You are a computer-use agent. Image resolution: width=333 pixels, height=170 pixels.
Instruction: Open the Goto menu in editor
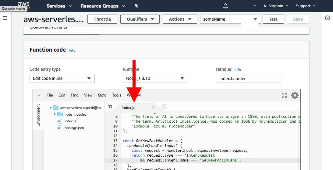point(102,95)
